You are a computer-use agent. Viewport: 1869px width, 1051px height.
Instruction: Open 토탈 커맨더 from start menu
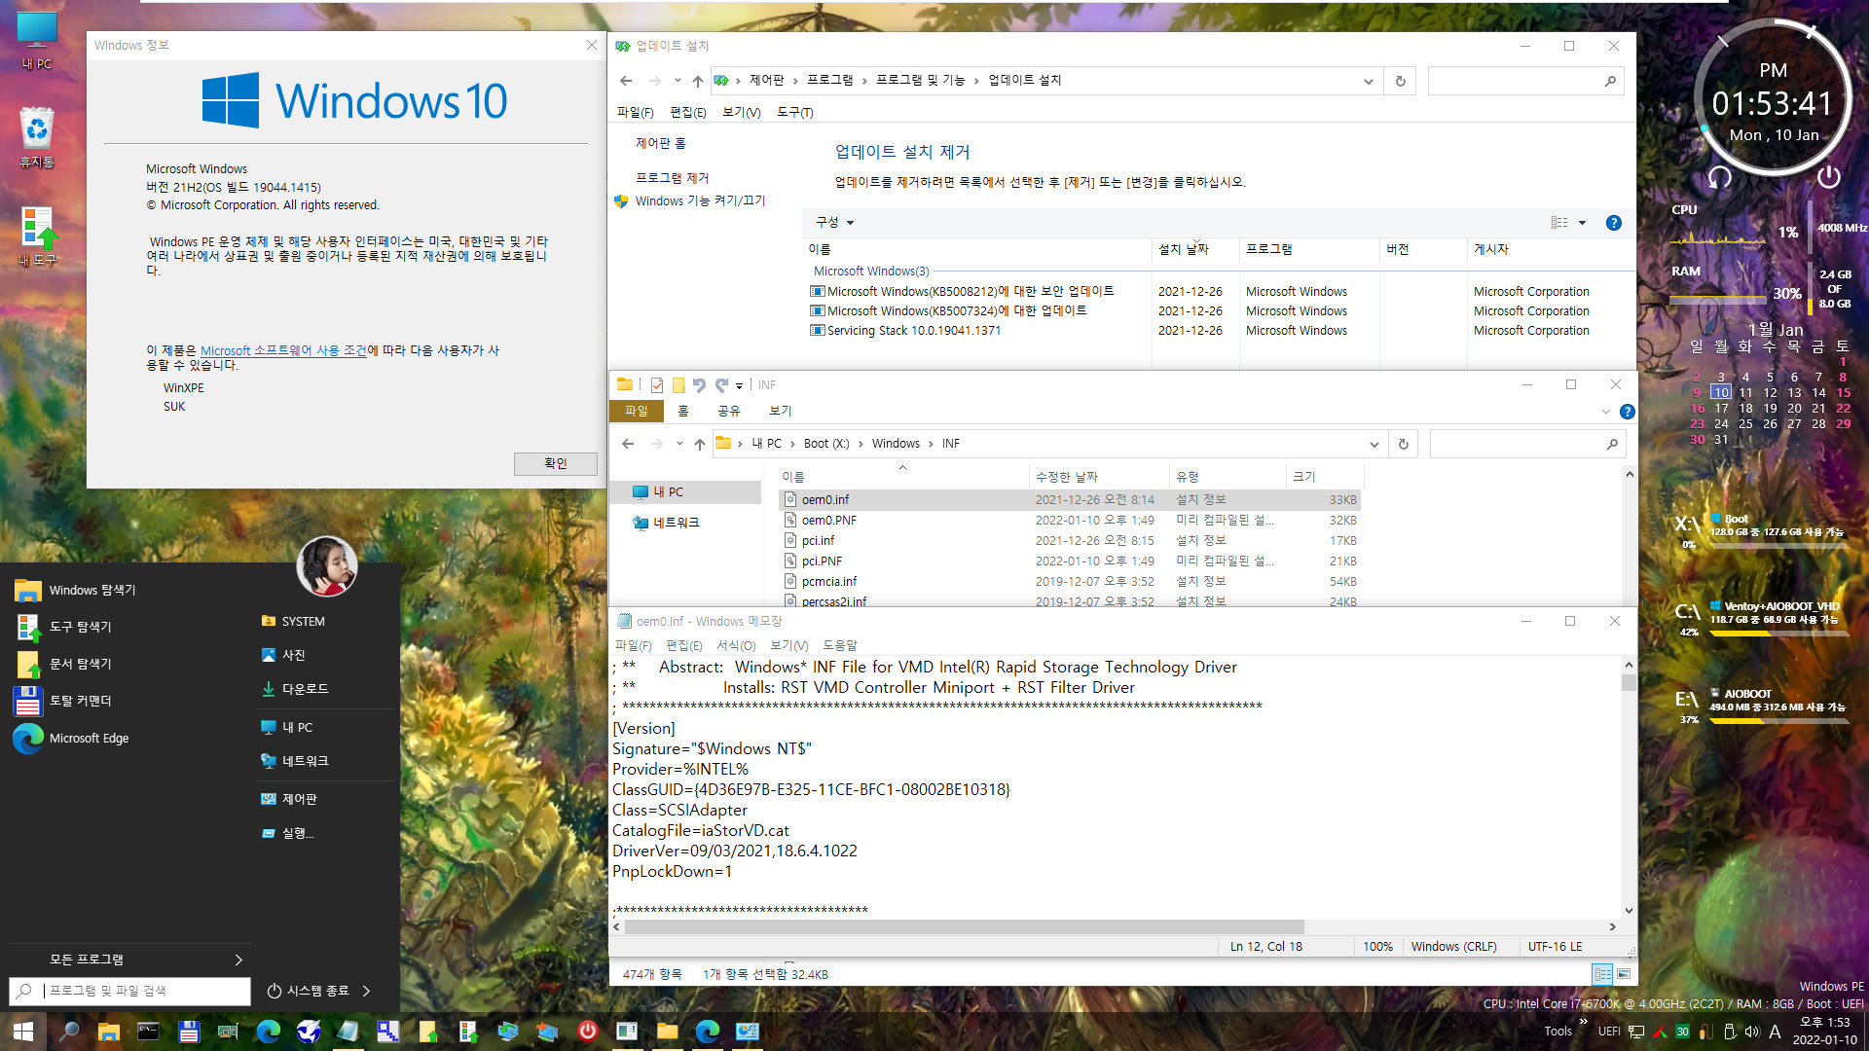point(80,702)
